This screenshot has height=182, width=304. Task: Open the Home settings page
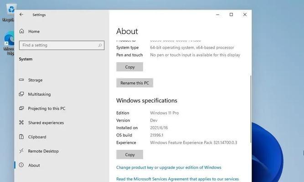coord(34,31)
